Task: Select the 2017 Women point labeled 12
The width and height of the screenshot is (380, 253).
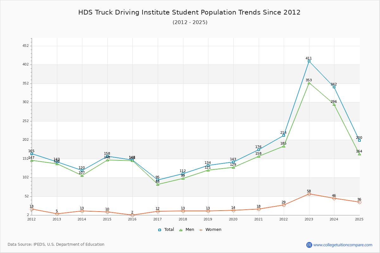Action: point(158,211)
